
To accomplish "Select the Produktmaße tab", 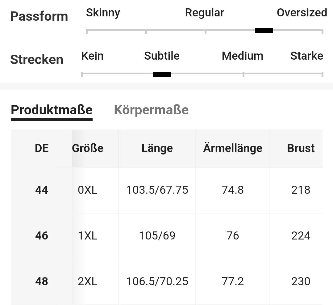I will tap(52, 110).
